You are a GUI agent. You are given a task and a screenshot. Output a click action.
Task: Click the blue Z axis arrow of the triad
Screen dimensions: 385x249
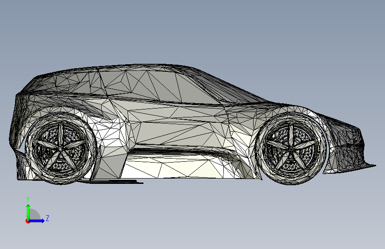37,221
